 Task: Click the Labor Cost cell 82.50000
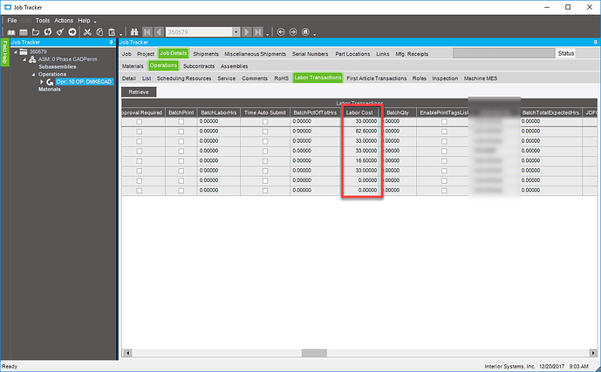pyautogui.click(x=360, y=132)
